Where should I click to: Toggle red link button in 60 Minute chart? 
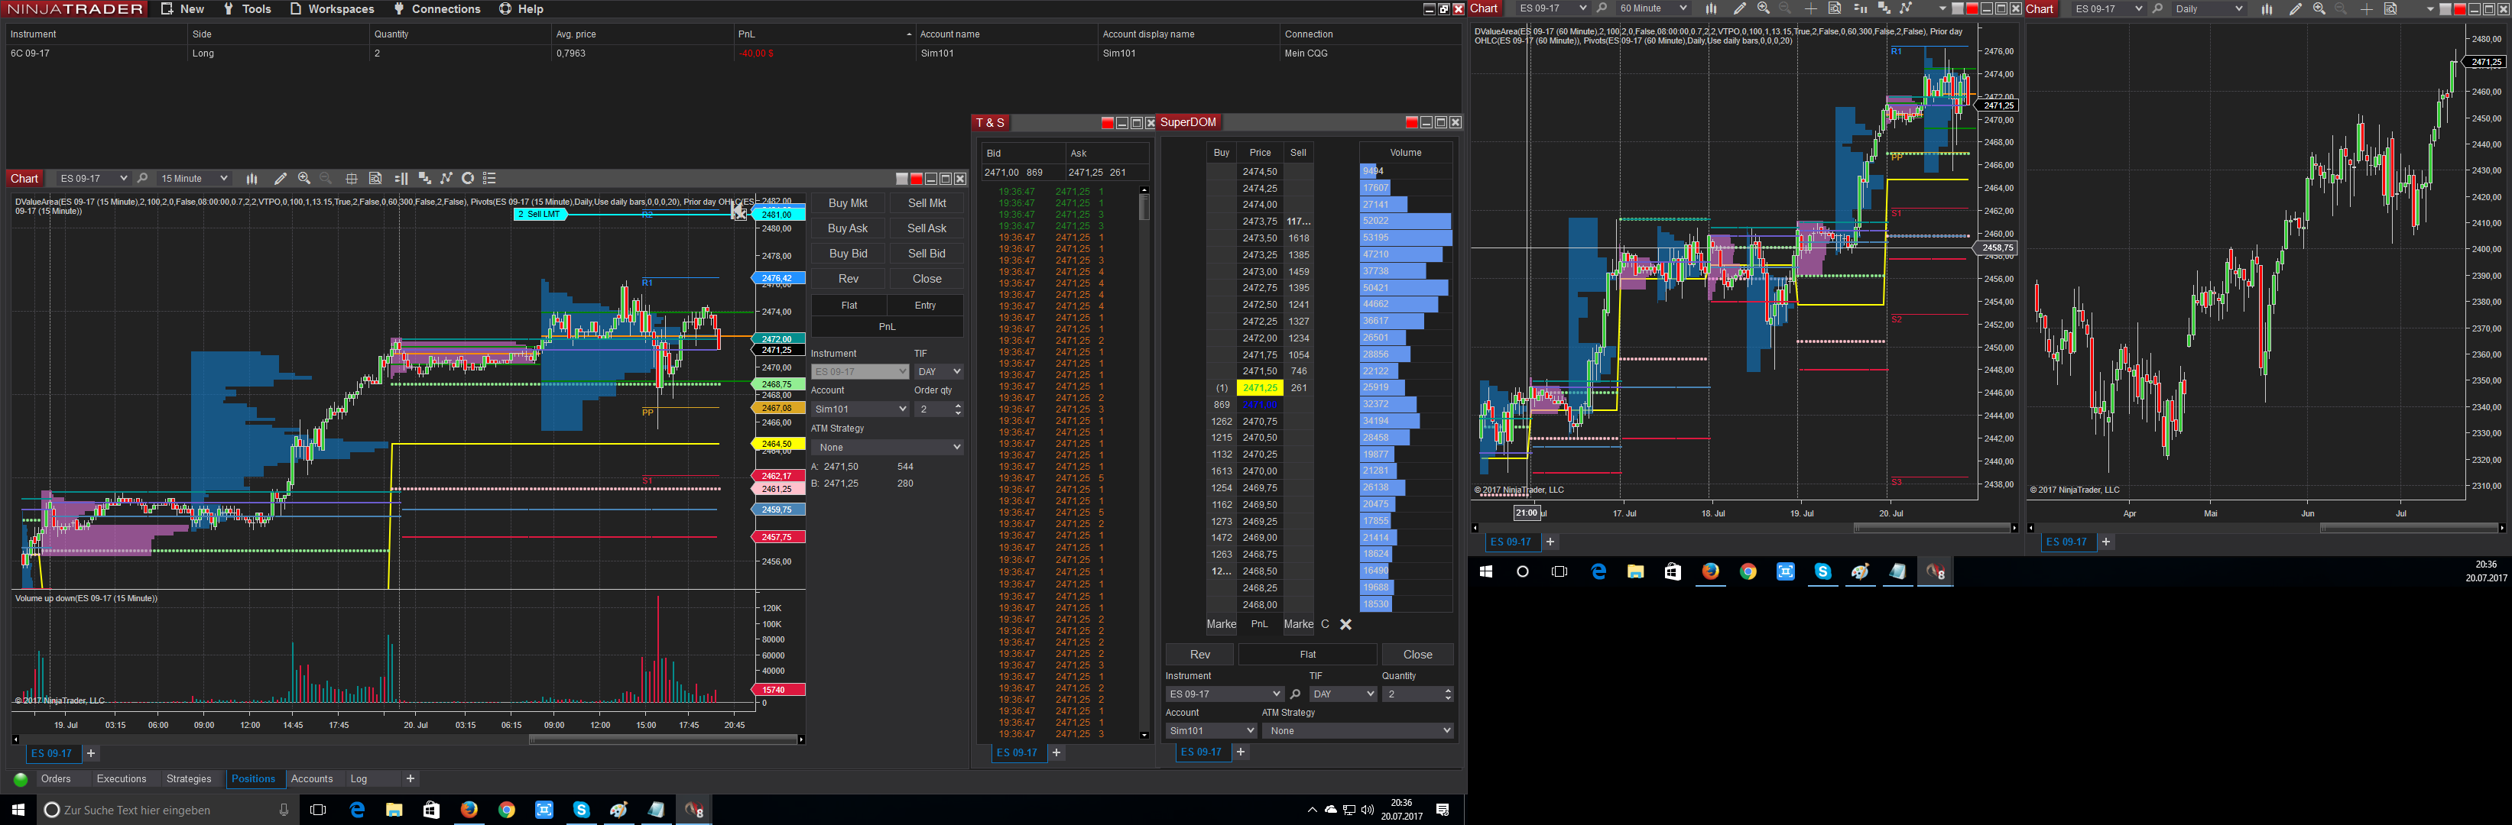(x=1972, y=8)
